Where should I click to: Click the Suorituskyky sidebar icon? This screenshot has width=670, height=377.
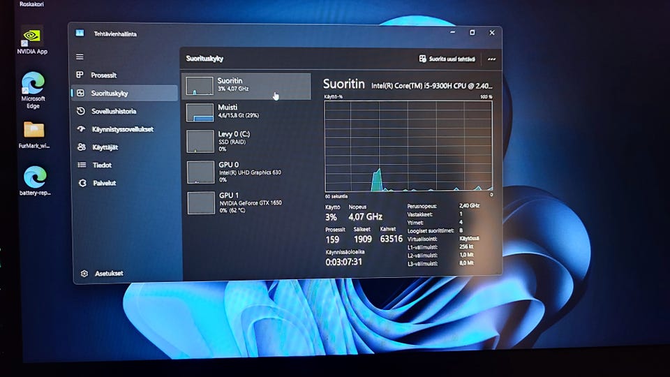80,93
